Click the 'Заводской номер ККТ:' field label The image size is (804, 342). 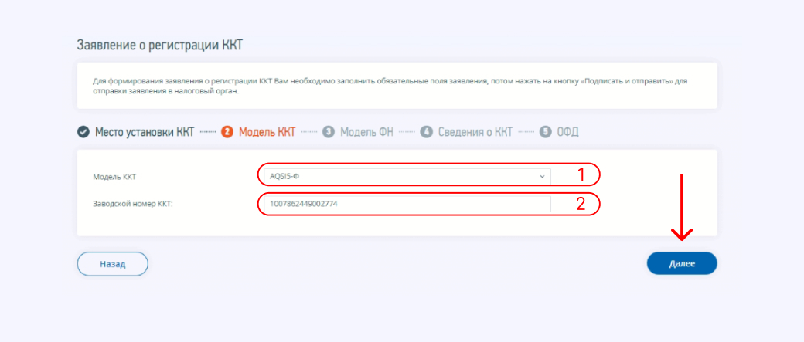click(132, 204)
